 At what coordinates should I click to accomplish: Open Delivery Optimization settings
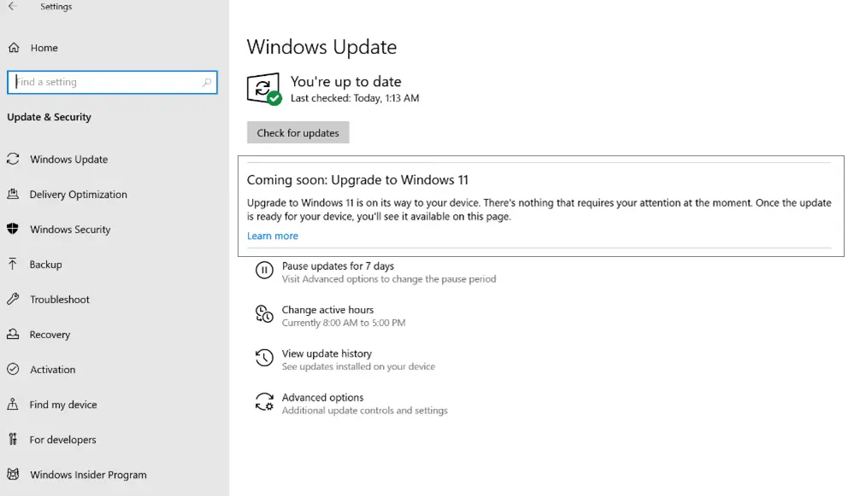pos(79,195)
